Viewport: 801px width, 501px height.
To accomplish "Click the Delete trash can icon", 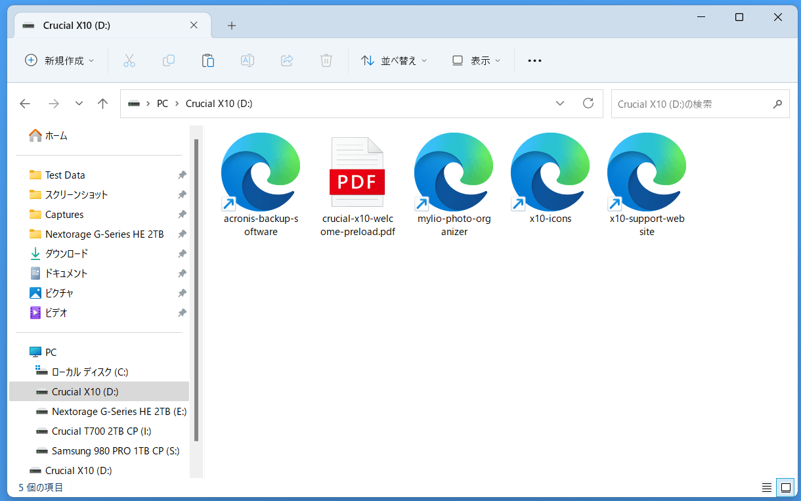I will [x=326, y=60].
